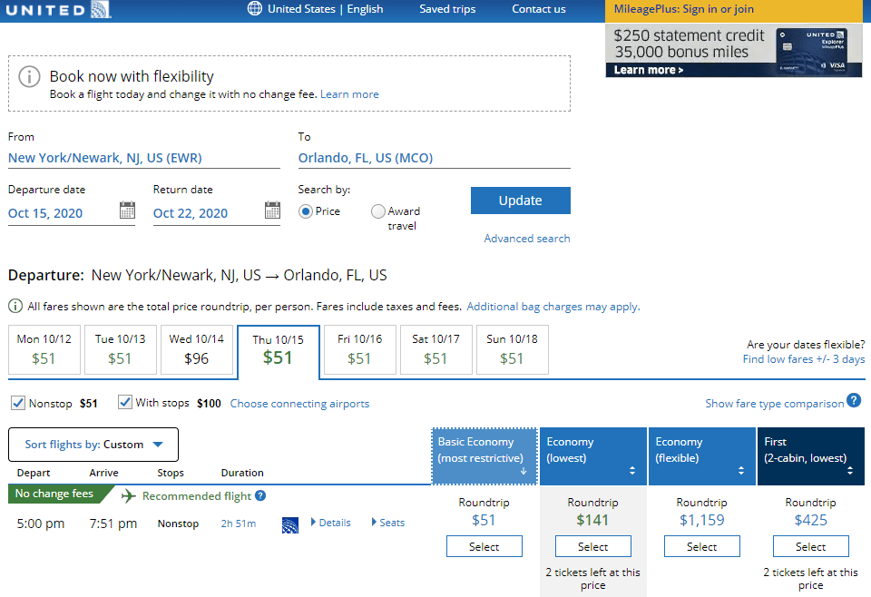Click the Stops column header
Viewport: 871px width, 597px height.
point(171,473)
